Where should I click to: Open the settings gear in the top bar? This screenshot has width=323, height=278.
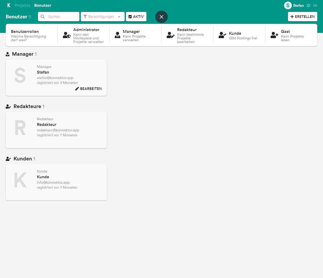coord(308,5)
